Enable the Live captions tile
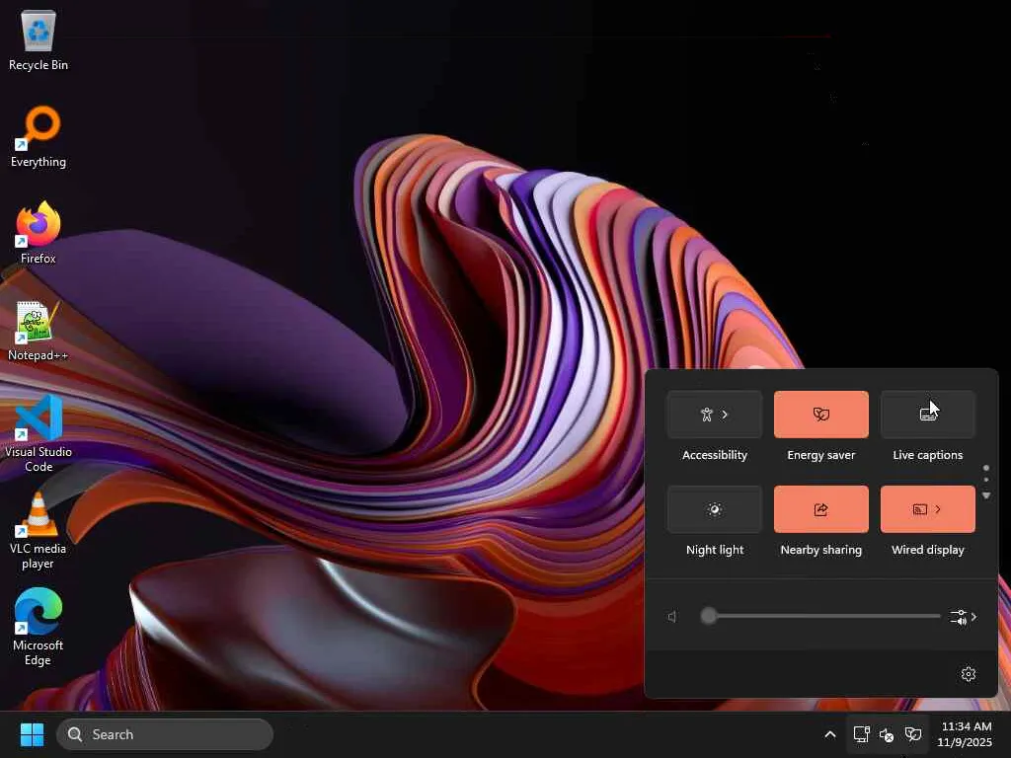The image size is (1011, 758). point(928,415)
